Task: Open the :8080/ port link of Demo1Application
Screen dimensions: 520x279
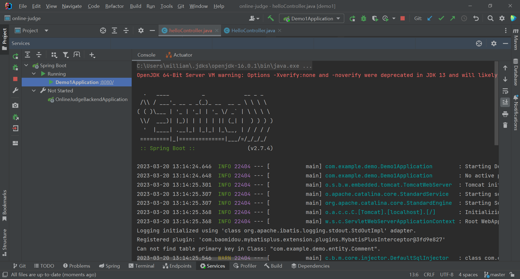Action: pyautogui.click(x=107, y=82)
